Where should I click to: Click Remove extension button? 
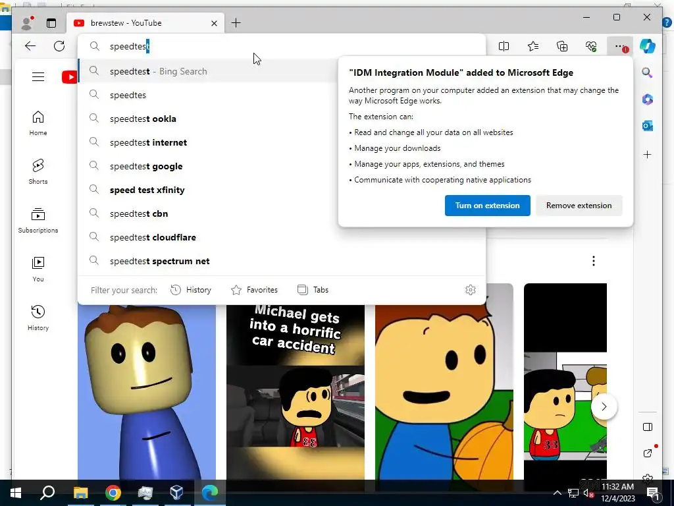click(579, 206)
